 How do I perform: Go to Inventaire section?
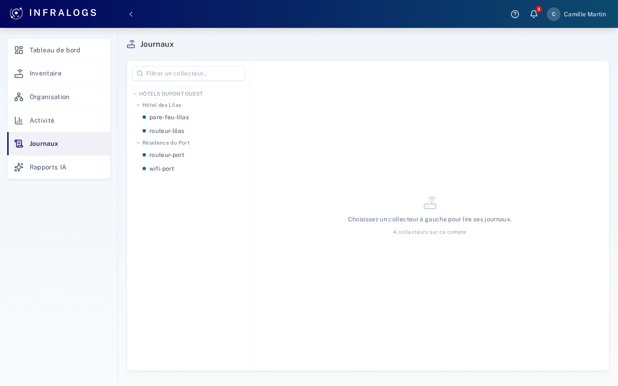coord(59,74)
